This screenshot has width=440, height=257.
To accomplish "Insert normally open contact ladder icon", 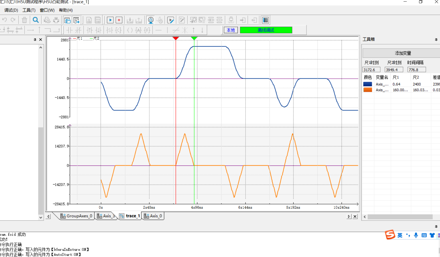I will pyautogui.click(x=69, y=30).
